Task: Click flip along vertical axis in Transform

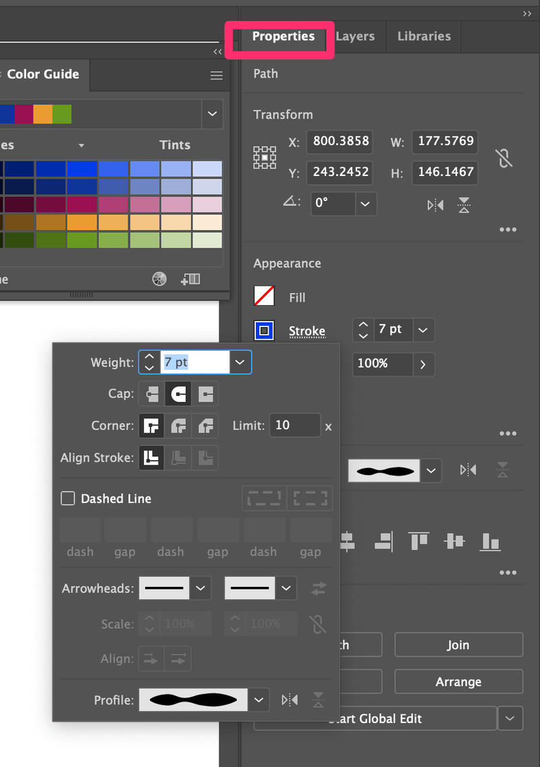Action: (435, 205)
